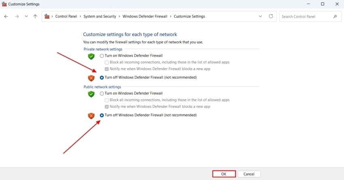Maximize the Customize Settings window
Viewport: 344px width, 180px height.
pyautogui.click(x=323, y=4)
